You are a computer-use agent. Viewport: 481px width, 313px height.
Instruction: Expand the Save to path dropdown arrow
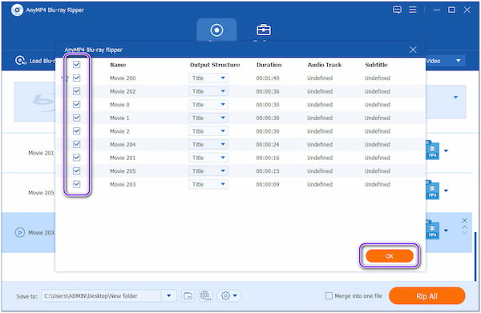[168, 295]
